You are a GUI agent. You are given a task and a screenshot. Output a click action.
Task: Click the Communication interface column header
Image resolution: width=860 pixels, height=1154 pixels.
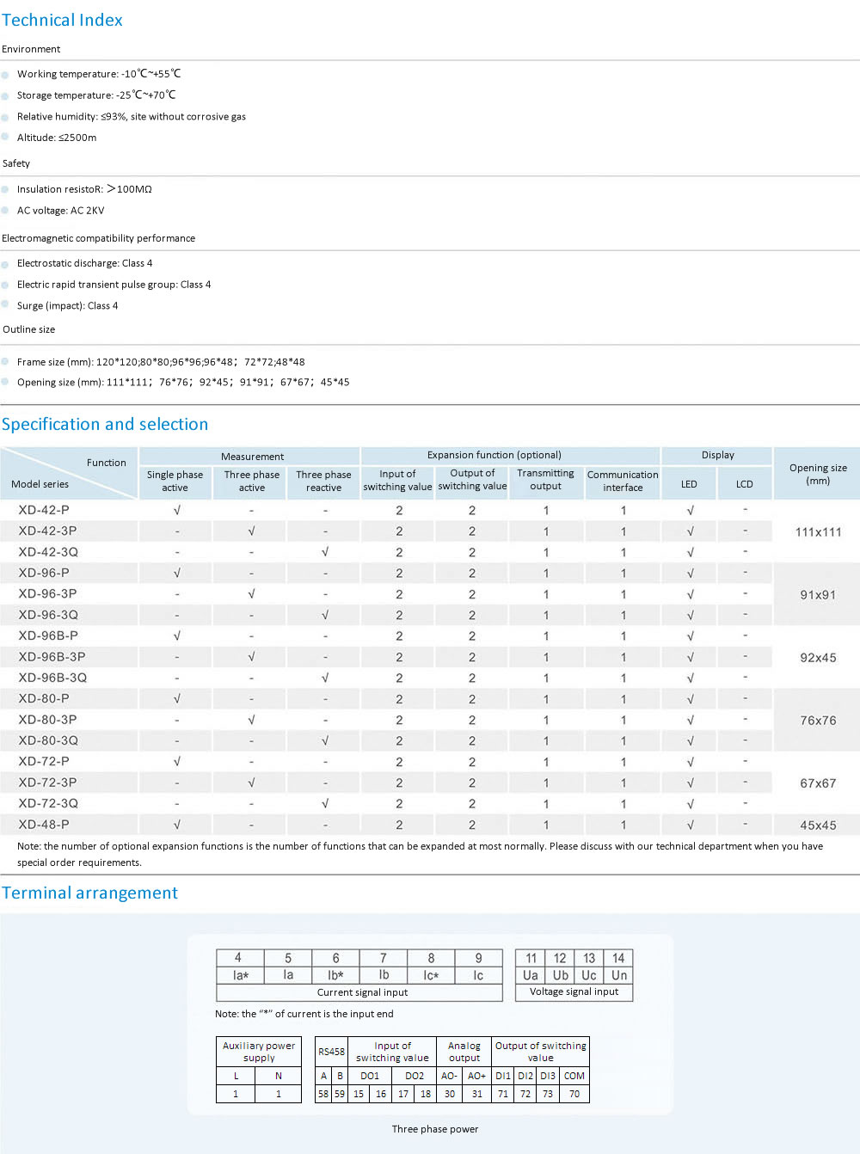click(x=623, y=481)
